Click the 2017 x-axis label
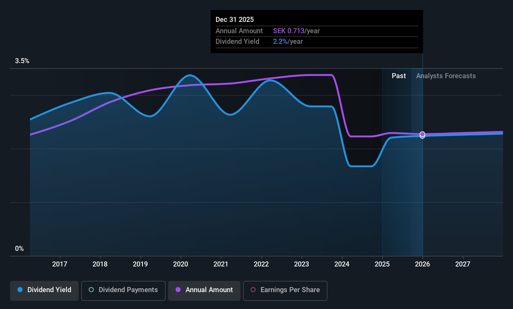 pos(60,264)
